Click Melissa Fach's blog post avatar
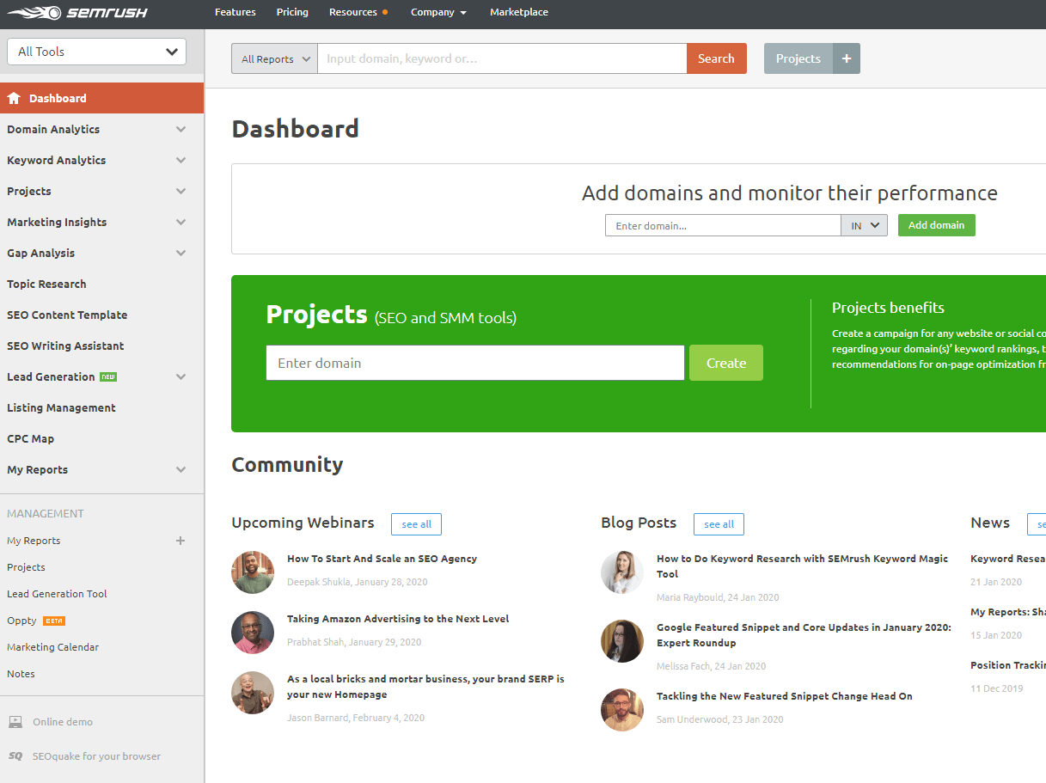Viewport: 1046px width, 783px height. [622, 641]
